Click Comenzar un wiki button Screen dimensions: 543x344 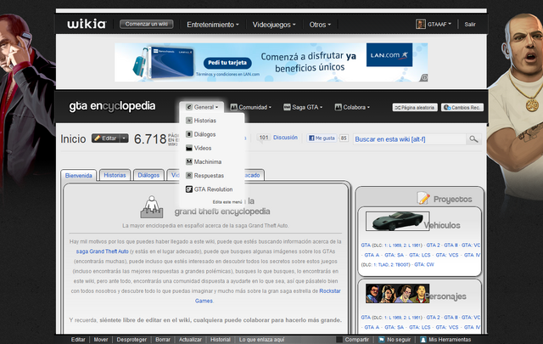[x=147, y=24]
